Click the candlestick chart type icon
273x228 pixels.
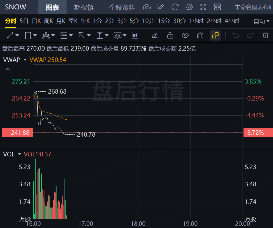coord(135,35)
